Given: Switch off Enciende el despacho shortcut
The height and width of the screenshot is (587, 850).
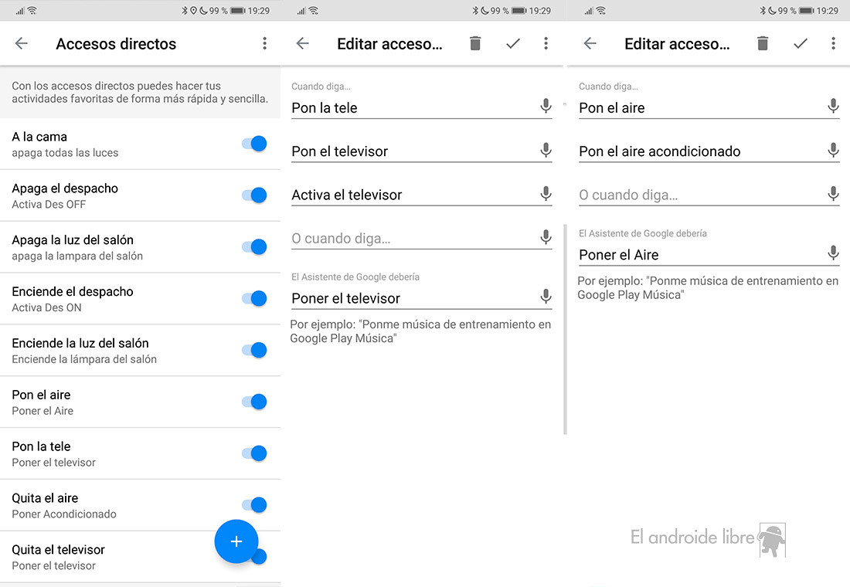Looking at the screenshot, I should tap(254, 298).
